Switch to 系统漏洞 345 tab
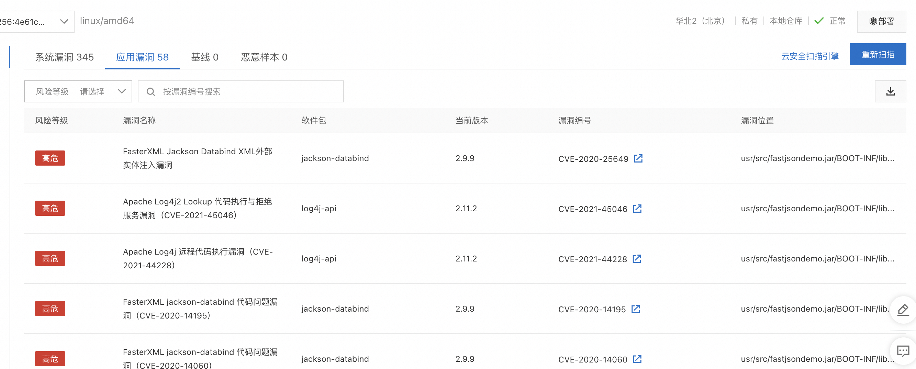 (64, 57)
